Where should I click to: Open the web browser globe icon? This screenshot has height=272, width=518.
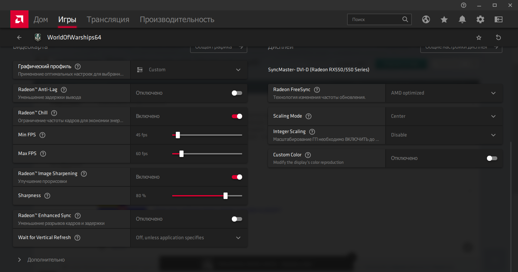426,19
